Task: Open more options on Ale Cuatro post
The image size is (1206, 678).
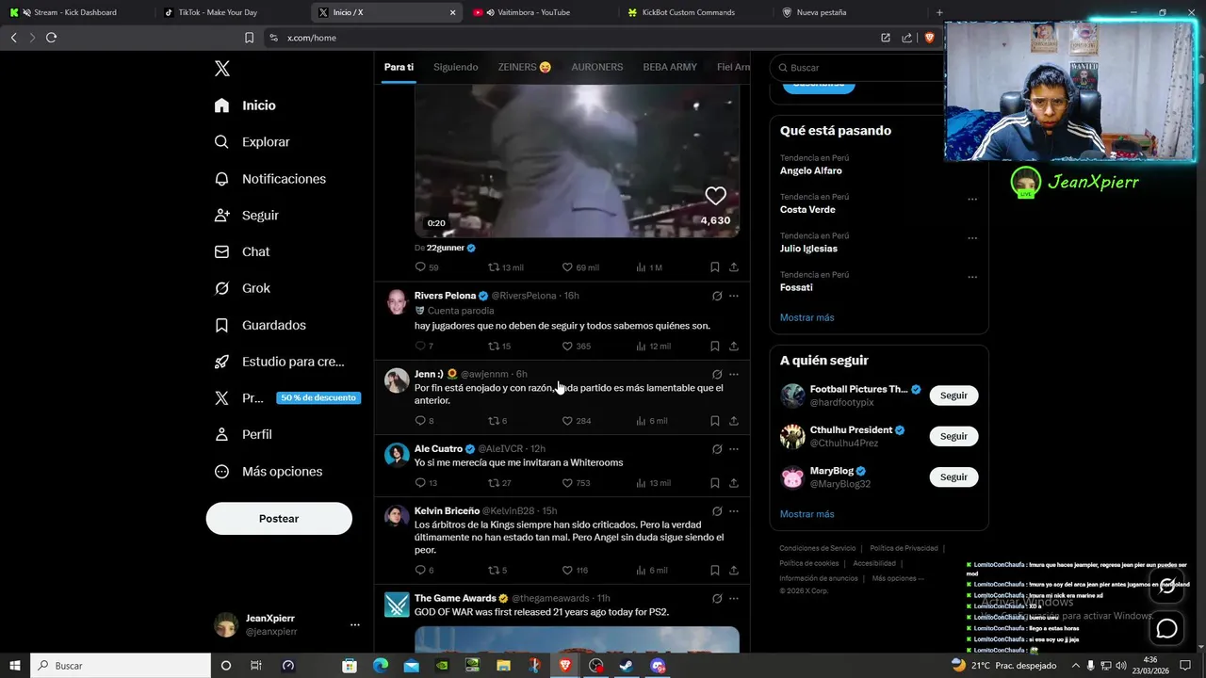Action: [734, 449]
